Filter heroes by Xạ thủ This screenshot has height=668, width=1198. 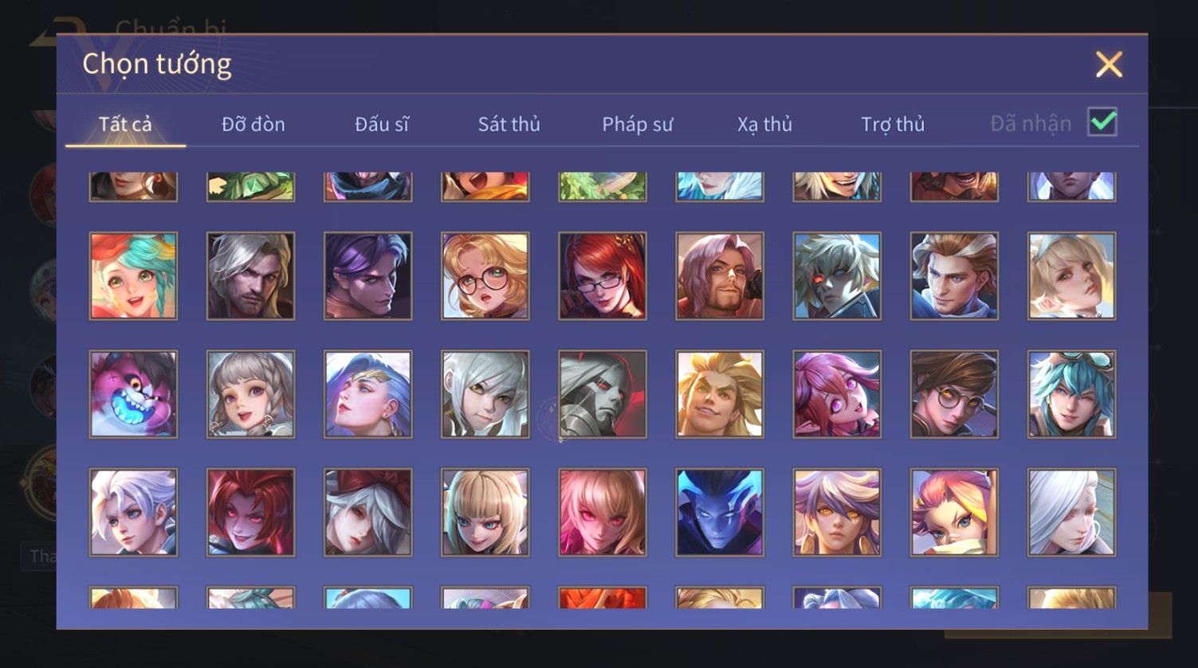(764, 124)
